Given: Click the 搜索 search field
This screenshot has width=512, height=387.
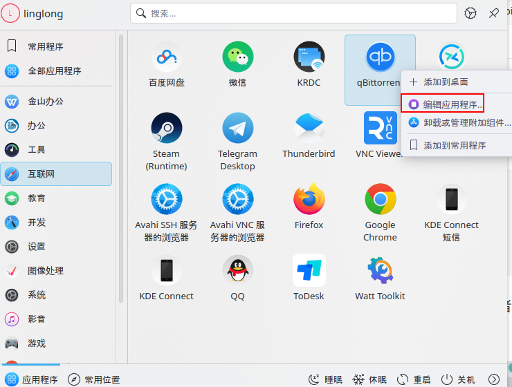Looking at the screenshot, I should pos(293,13).
